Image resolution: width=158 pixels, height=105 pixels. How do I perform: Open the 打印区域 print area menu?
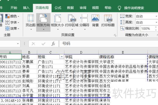72,22
